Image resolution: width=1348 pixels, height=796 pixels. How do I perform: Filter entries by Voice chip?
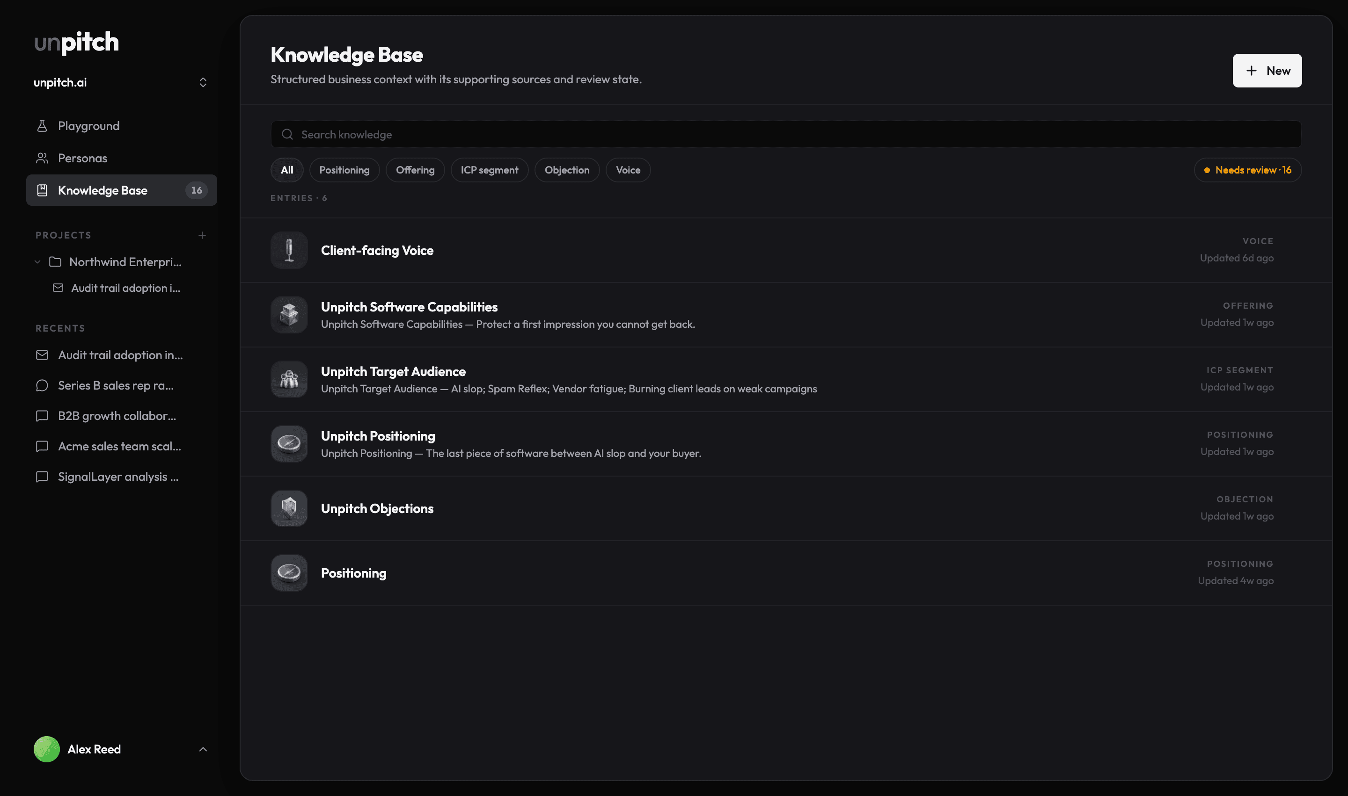click(628, 169)
